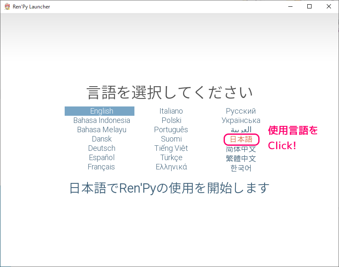This screenshot has width=339, height=267.
Task: Select Tiếng Việt language
Action: point(171,148)
